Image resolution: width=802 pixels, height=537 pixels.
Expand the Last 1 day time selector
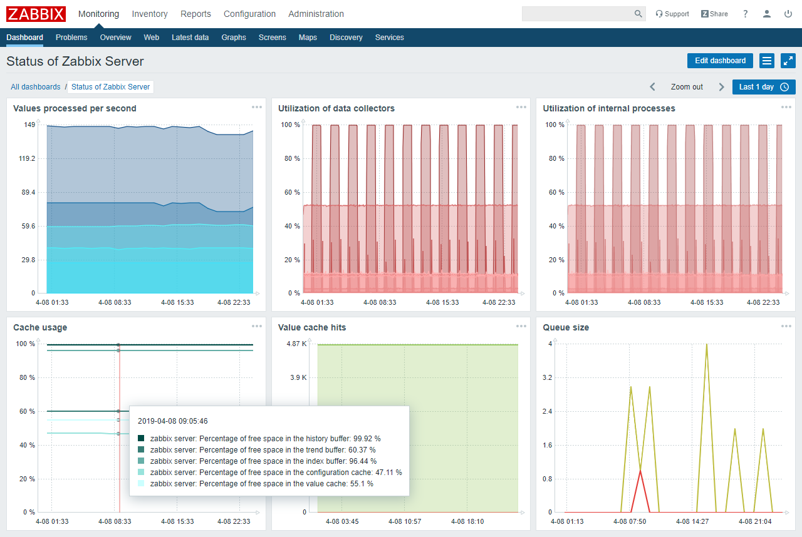click(x=763, y=87)
